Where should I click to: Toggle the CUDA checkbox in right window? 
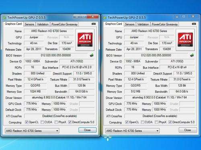(143, 122)
